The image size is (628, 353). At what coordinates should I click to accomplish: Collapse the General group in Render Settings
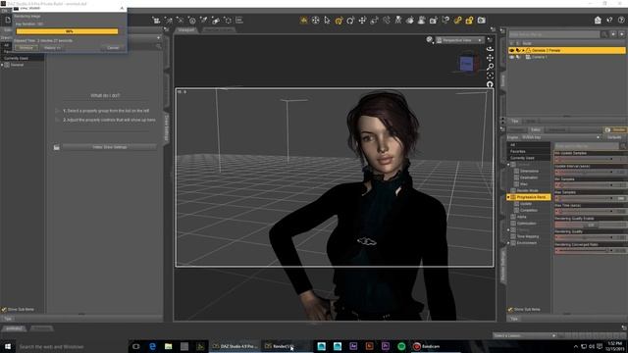coord(508,165)
